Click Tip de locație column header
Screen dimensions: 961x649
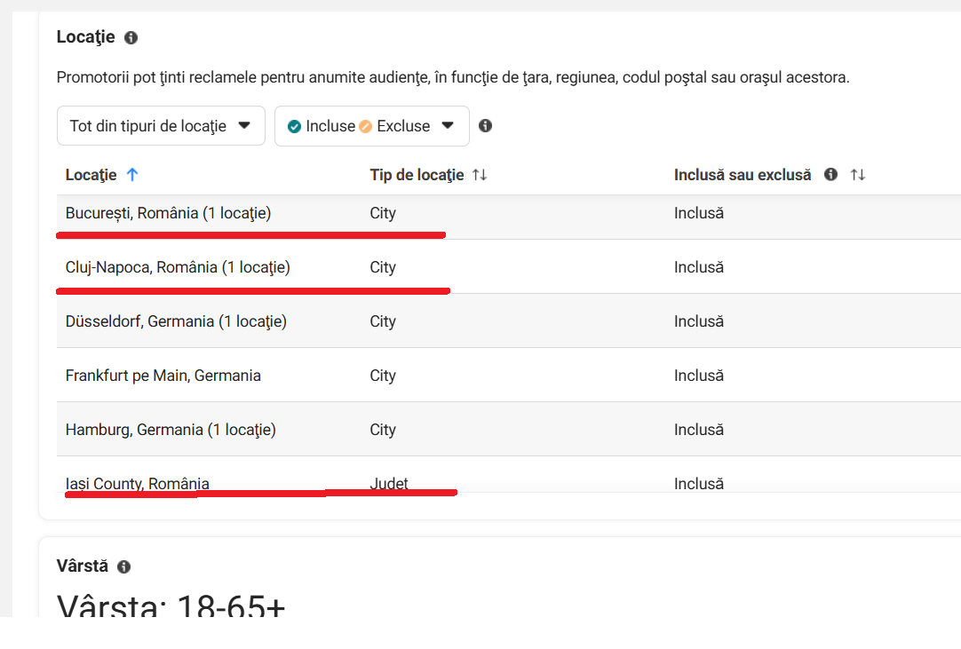click(417, 175)
